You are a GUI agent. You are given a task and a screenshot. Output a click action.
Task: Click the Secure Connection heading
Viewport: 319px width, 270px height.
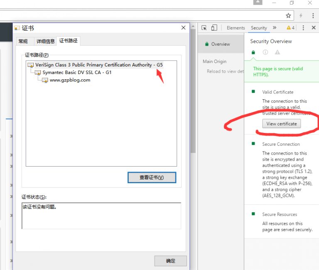click(x=281, y=144)
